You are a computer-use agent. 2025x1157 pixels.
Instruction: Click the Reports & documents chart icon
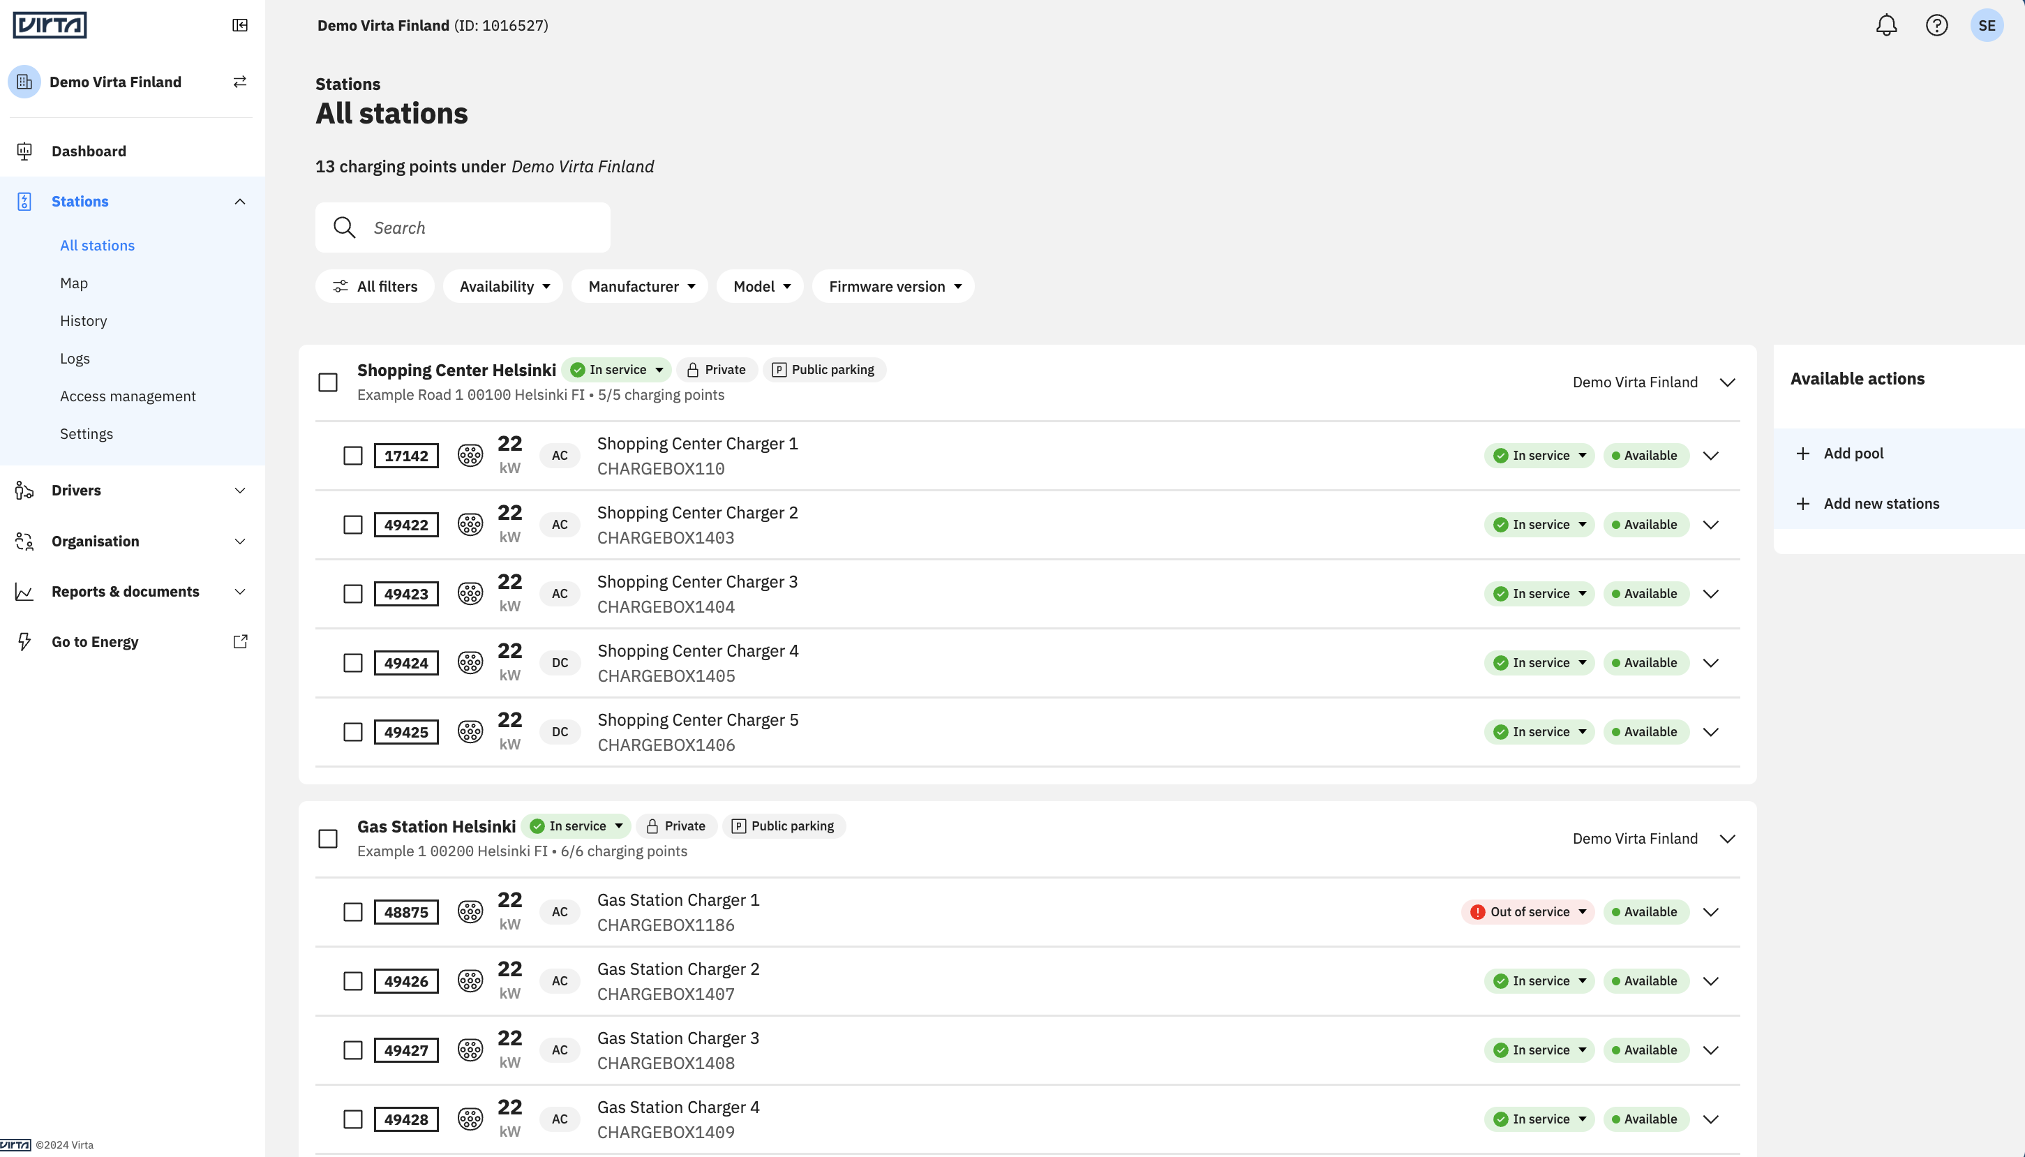coord(24,592)
